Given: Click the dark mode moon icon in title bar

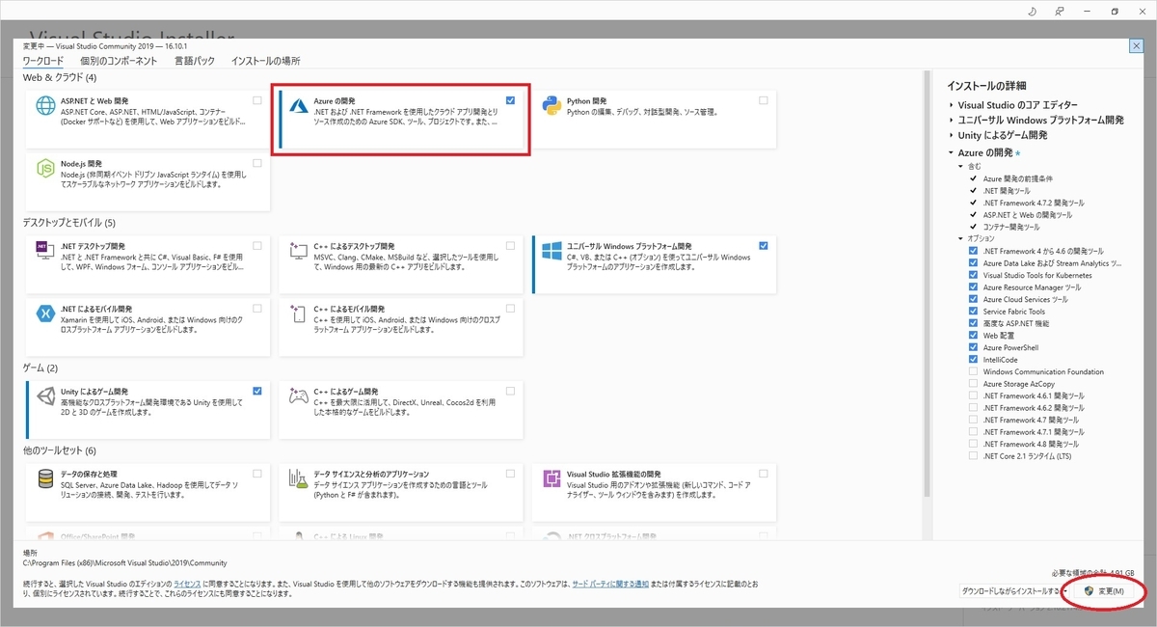Looking at the screenshot, I should pos(1032,12).
